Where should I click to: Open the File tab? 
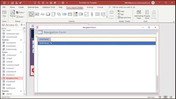point(4,7)
